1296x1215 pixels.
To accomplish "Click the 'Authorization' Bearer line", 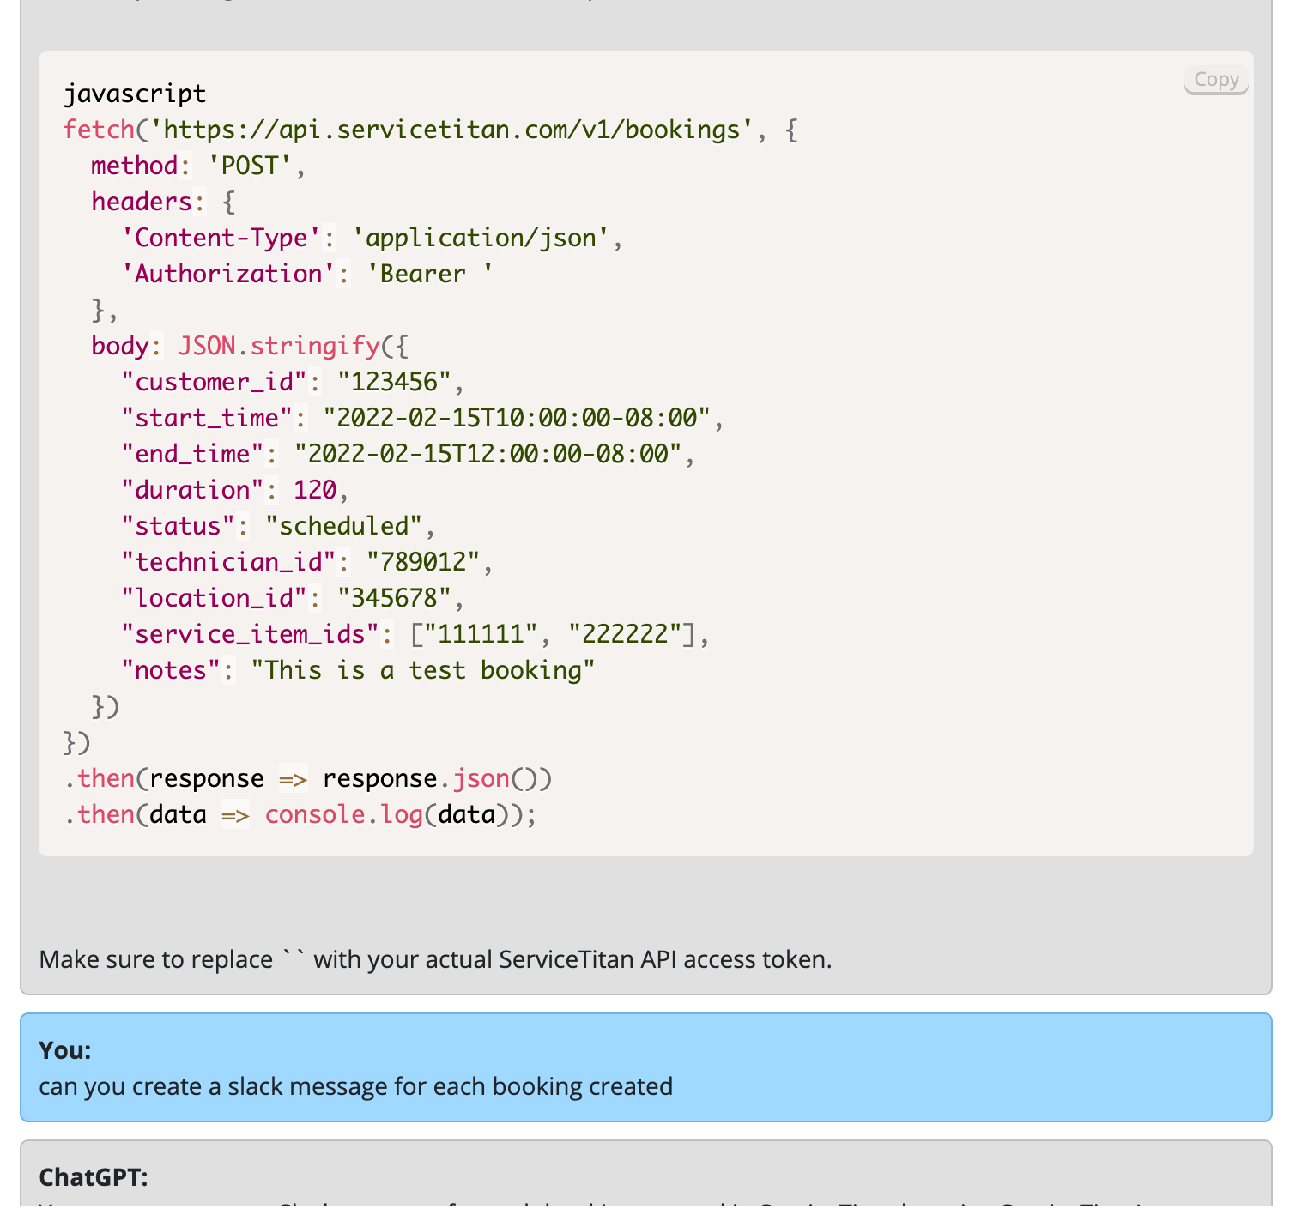I will coord(307,274).
